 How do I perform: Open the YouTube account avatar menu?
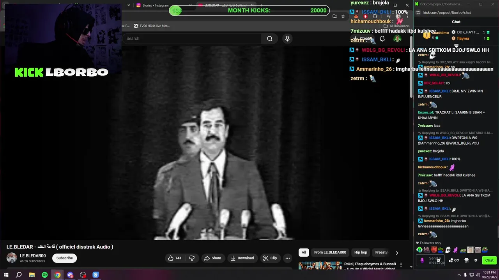[397, 38]
